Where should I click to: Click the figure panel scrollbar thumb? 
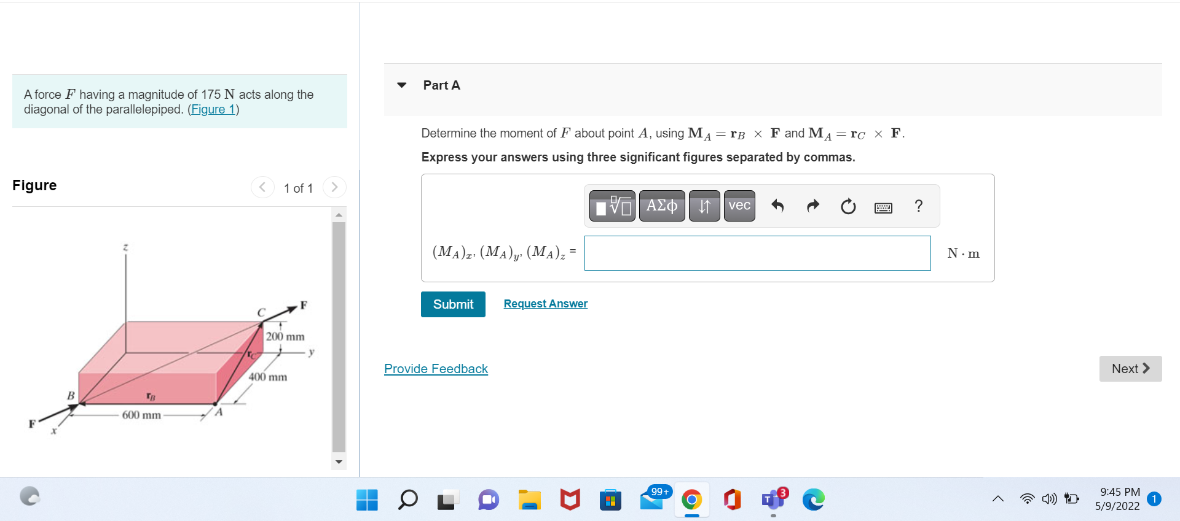339,337
